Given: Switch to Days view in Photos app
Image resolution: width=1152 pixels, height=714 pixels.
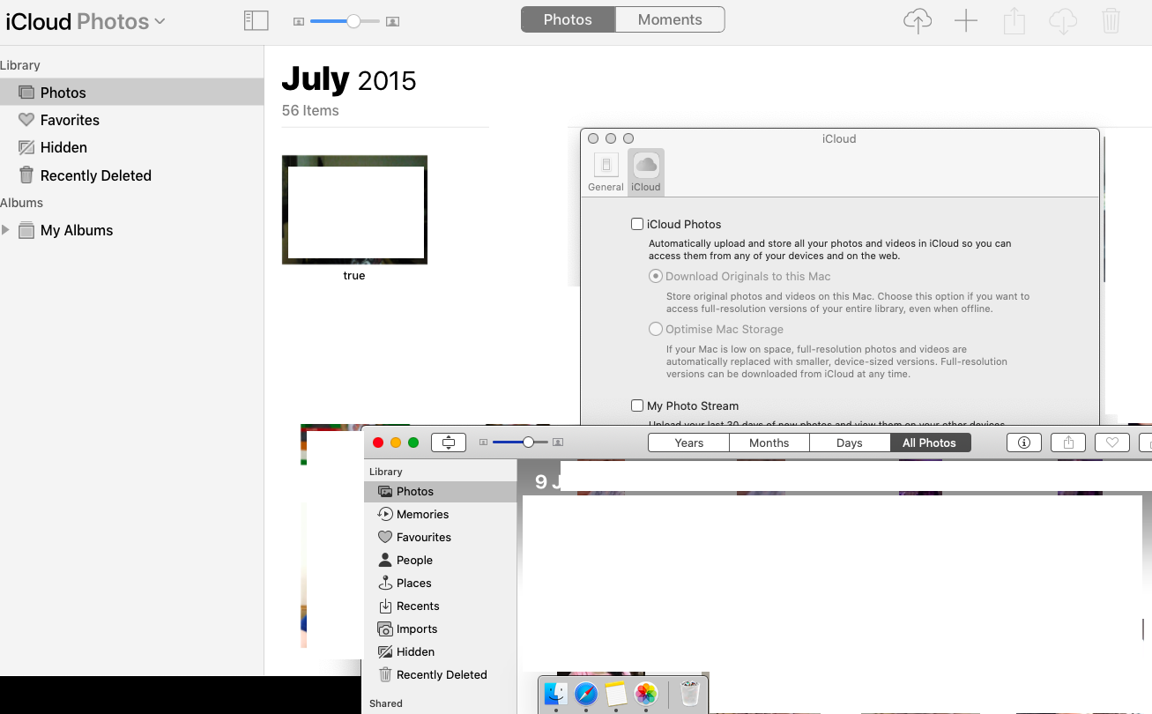Looking at the screenshot, I should coord(850,443).
